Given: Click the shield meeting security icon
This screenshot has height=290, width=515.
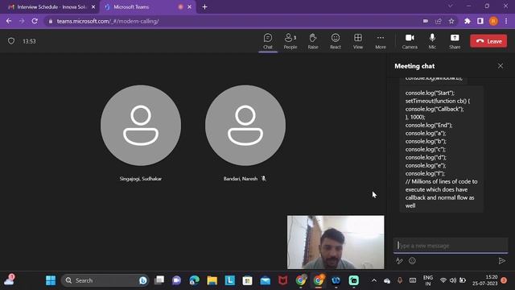Looking at the screenshot, I should [11, 41].
